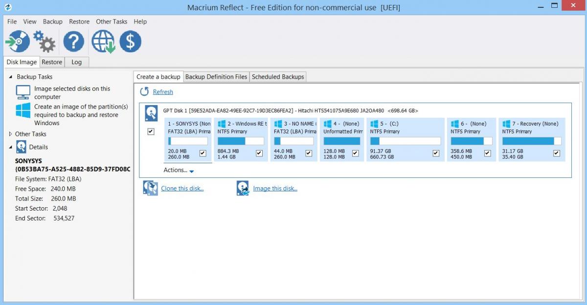Click the Refresh link
The width and height of the screenshot is (587, 305).
163,92
